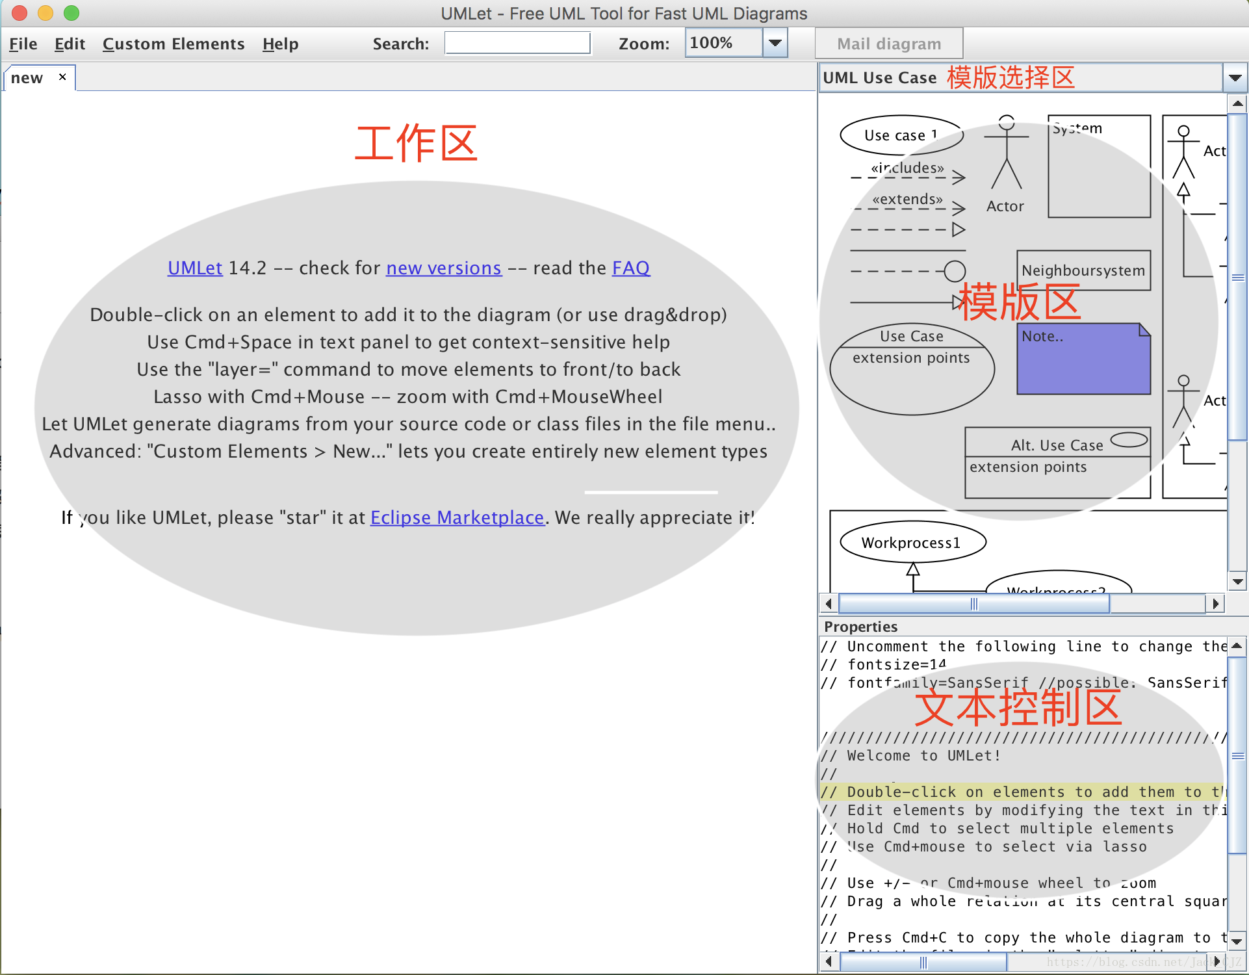Click the palette vertical scrollbar down arrow

[1237, 582]
